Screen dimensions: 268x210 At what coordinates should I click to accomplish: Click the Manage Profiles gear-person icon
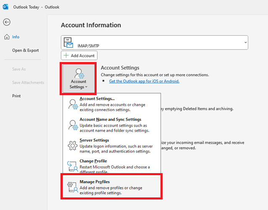(73, 187)
